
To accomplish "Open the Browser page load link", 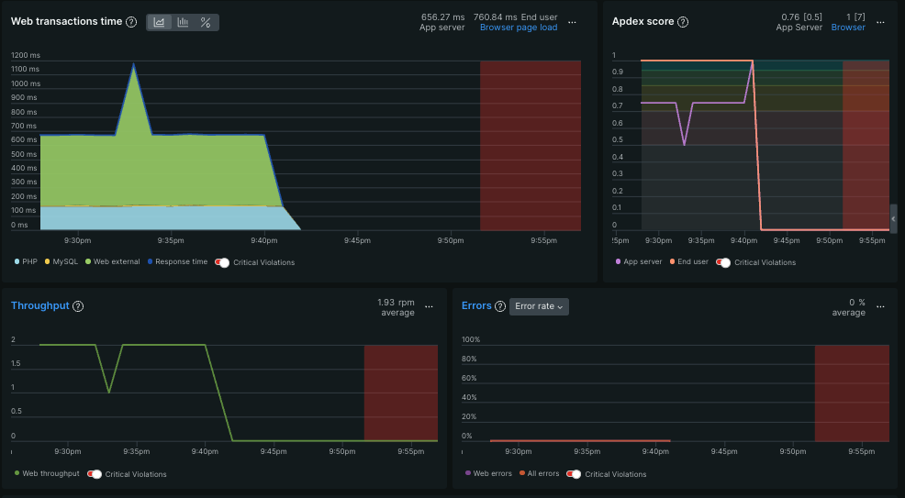I will pos(519,28).
